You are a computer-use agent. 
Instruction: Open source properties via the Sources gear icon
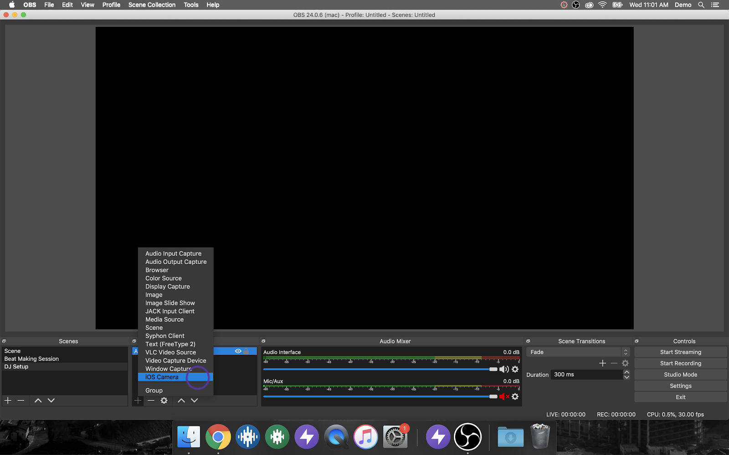pyautogui.click(x=164, y=400)
